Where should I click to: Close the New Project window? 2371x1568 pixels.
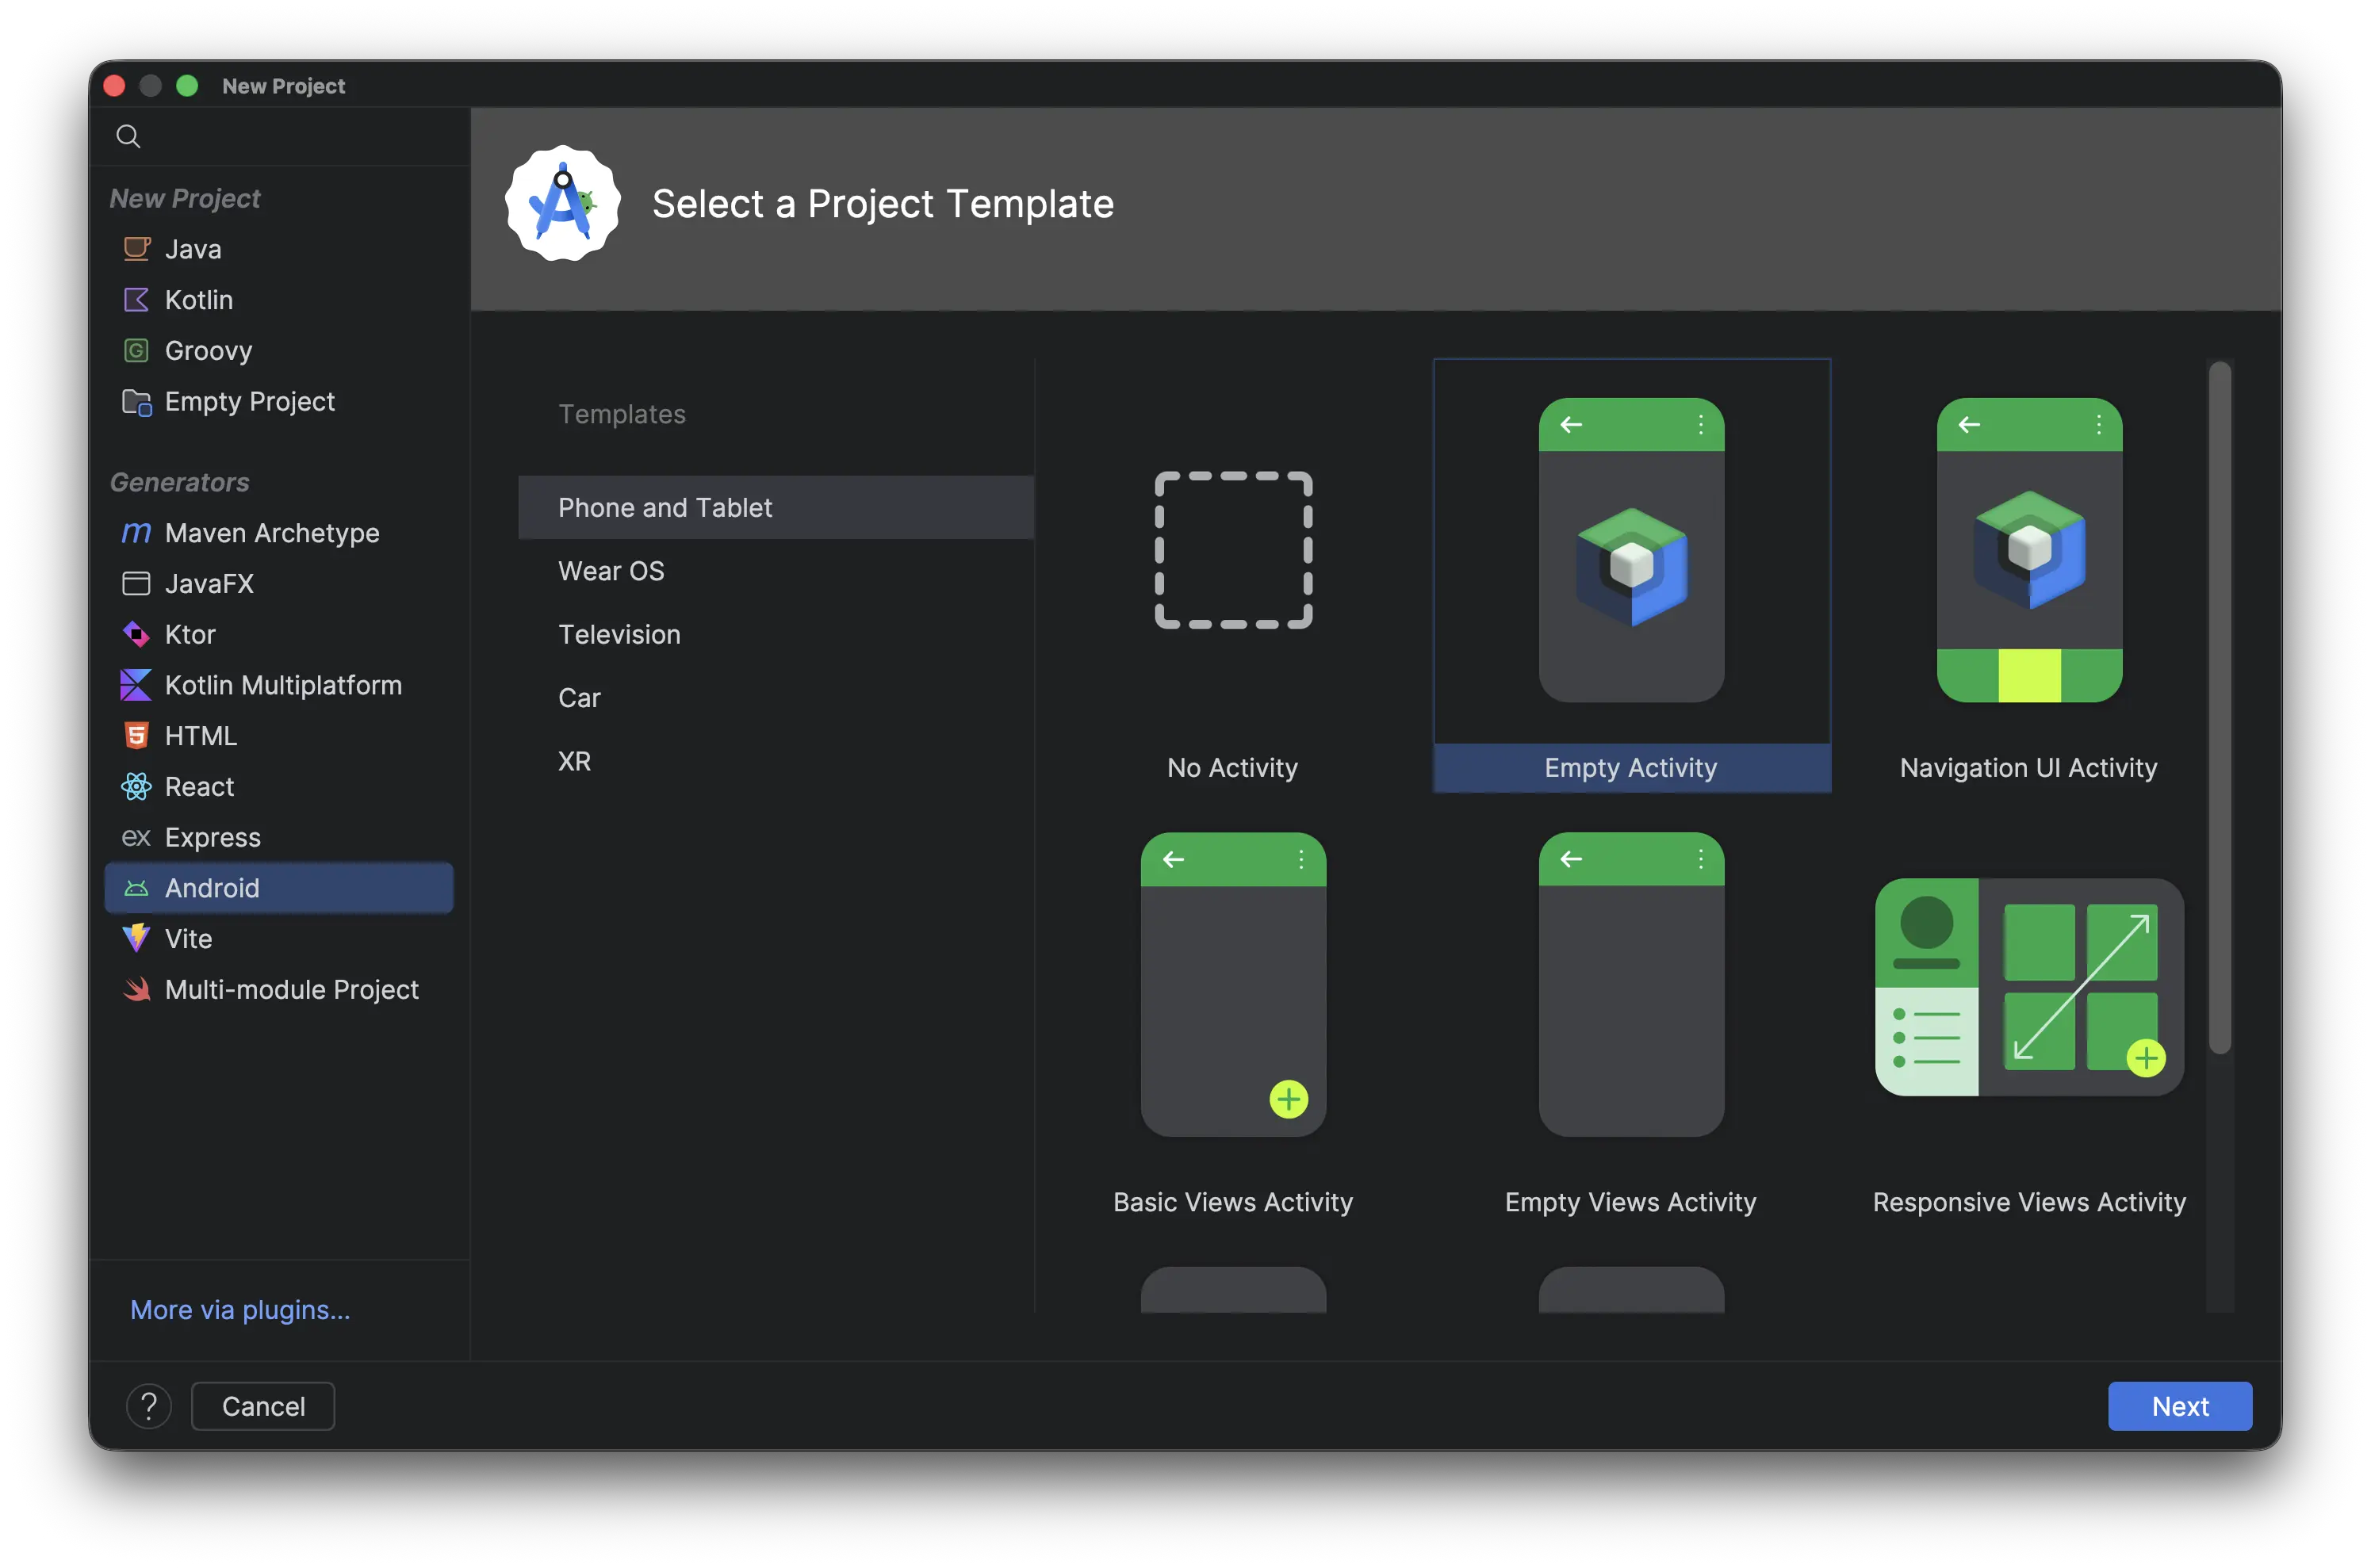pos(114,86)
